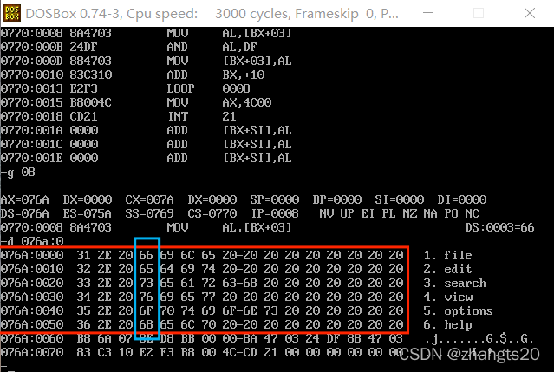This screenshot has height=372, width=554.
Task: Click the '5. options' ASCII text
Action: pos(459,310)
